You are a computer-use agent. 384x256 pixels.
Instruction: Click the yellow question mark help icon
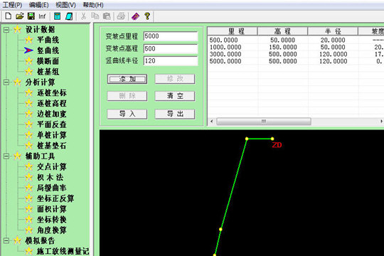(147, 16)
